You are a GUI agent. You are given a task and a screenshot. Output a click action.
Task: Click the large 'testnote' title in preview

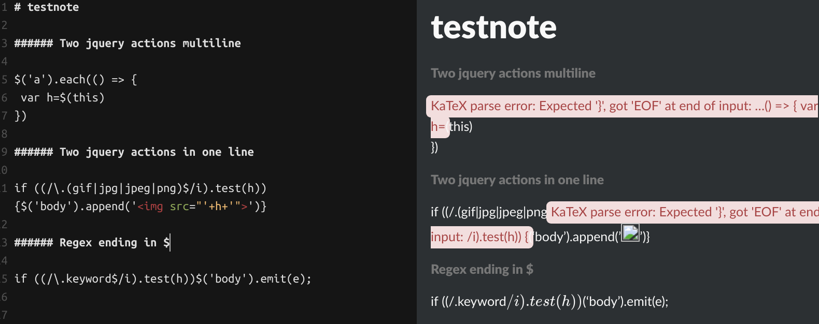493,27
